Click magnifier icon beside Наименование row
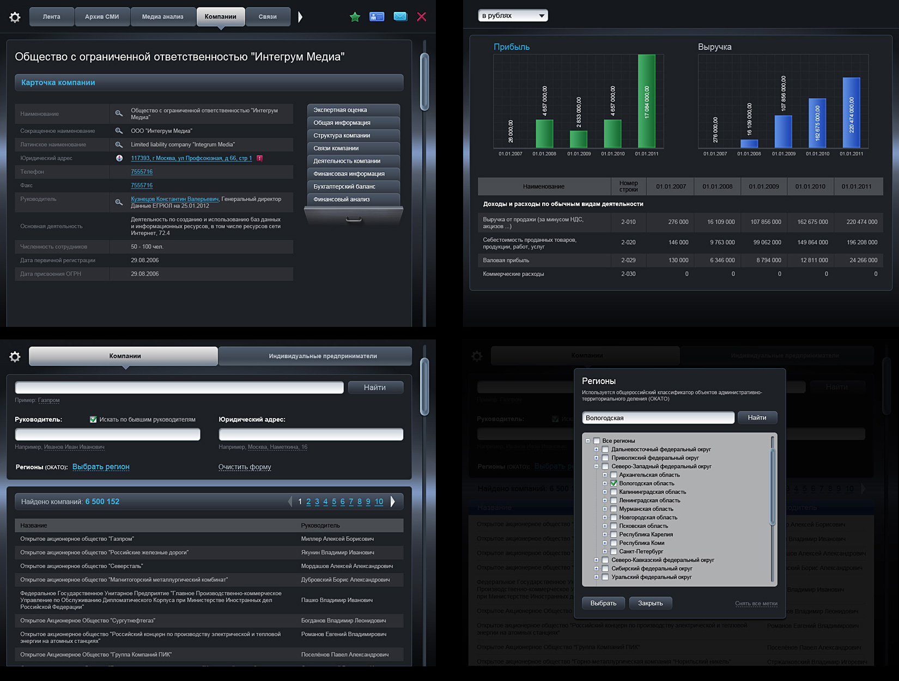 tap(119, 114)
